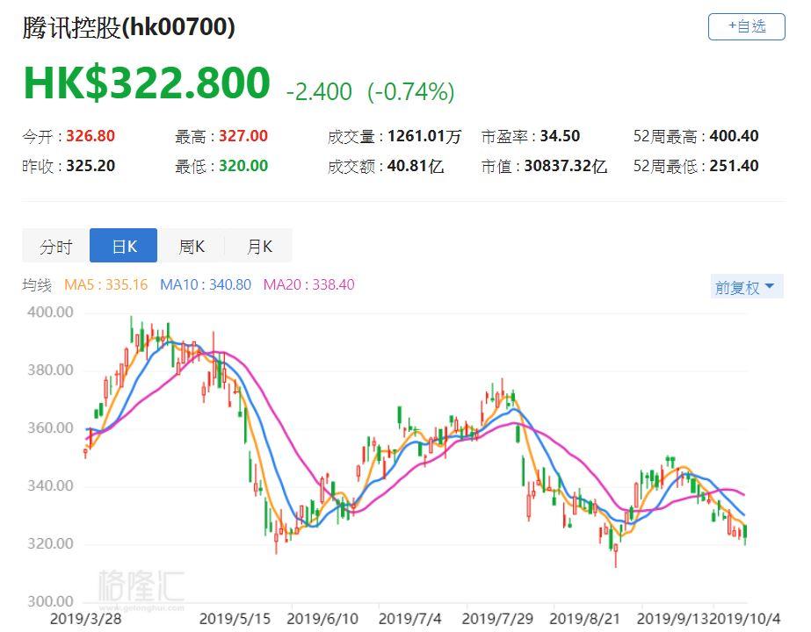The width and height of the screenshot is (811, 632).
Task: Click the (-0.74%) percentage change
Action: (x=410, y=92)
